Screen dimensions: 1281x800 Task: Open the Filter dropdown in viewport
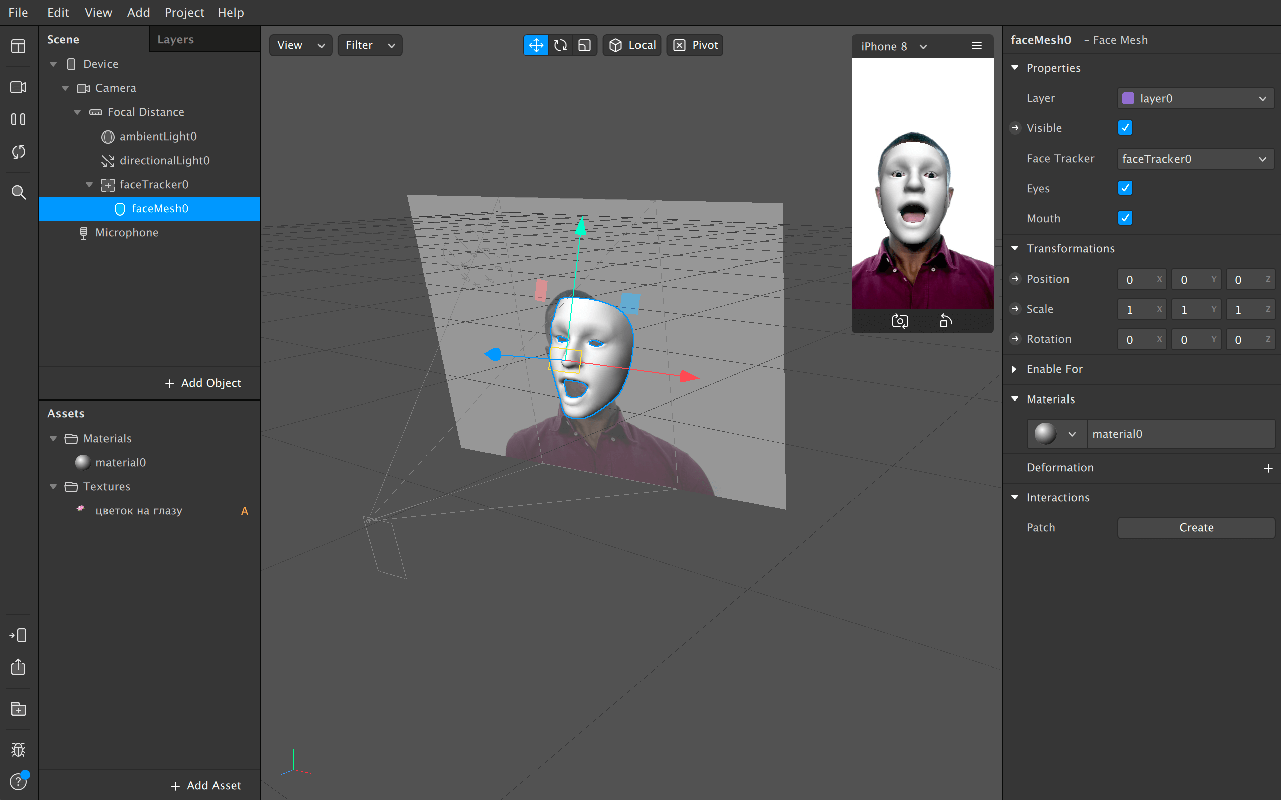tap(370, 45)
